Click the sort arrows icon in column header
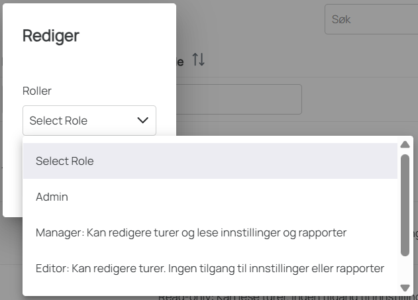The width and height of the screenshot is (418, 300). click(199, 60)
